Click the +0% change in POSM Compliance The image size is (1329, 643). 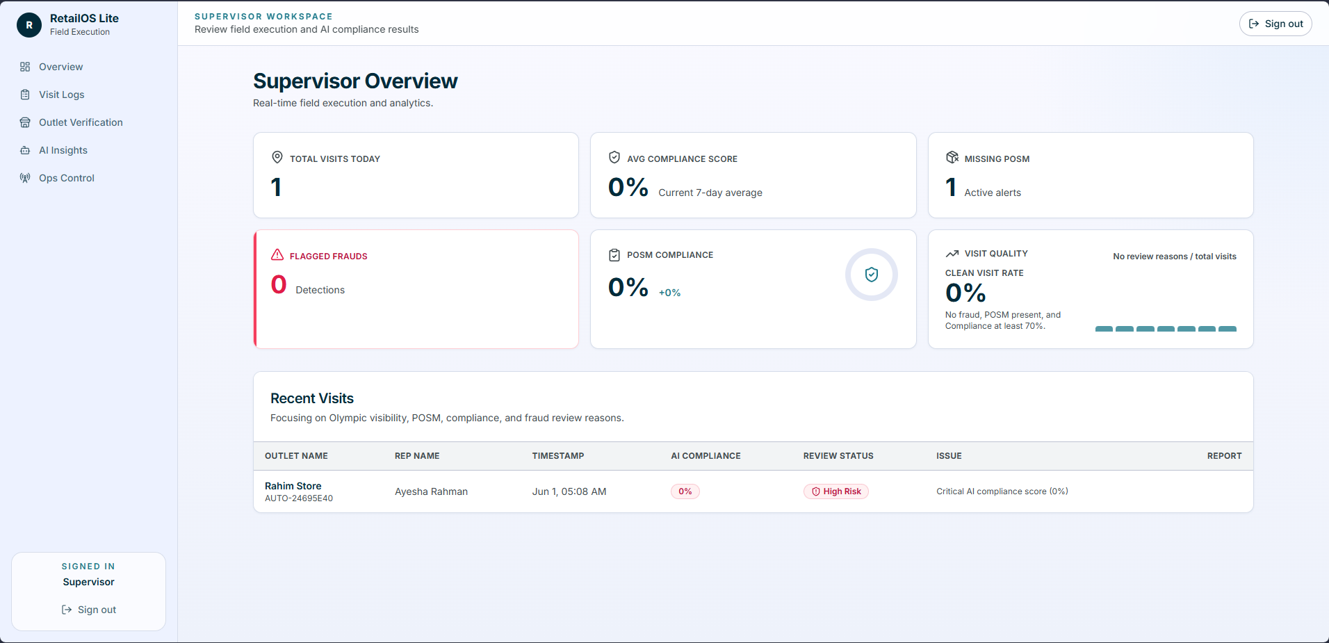pyautogui.click(x=669, y=293)
